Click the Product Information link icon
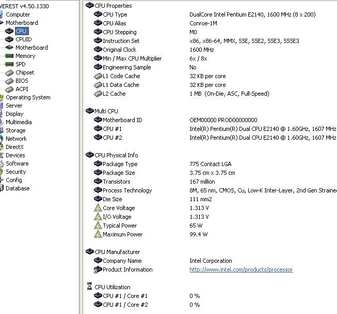This screenshot has width=337, height=314. pos(98,270)
